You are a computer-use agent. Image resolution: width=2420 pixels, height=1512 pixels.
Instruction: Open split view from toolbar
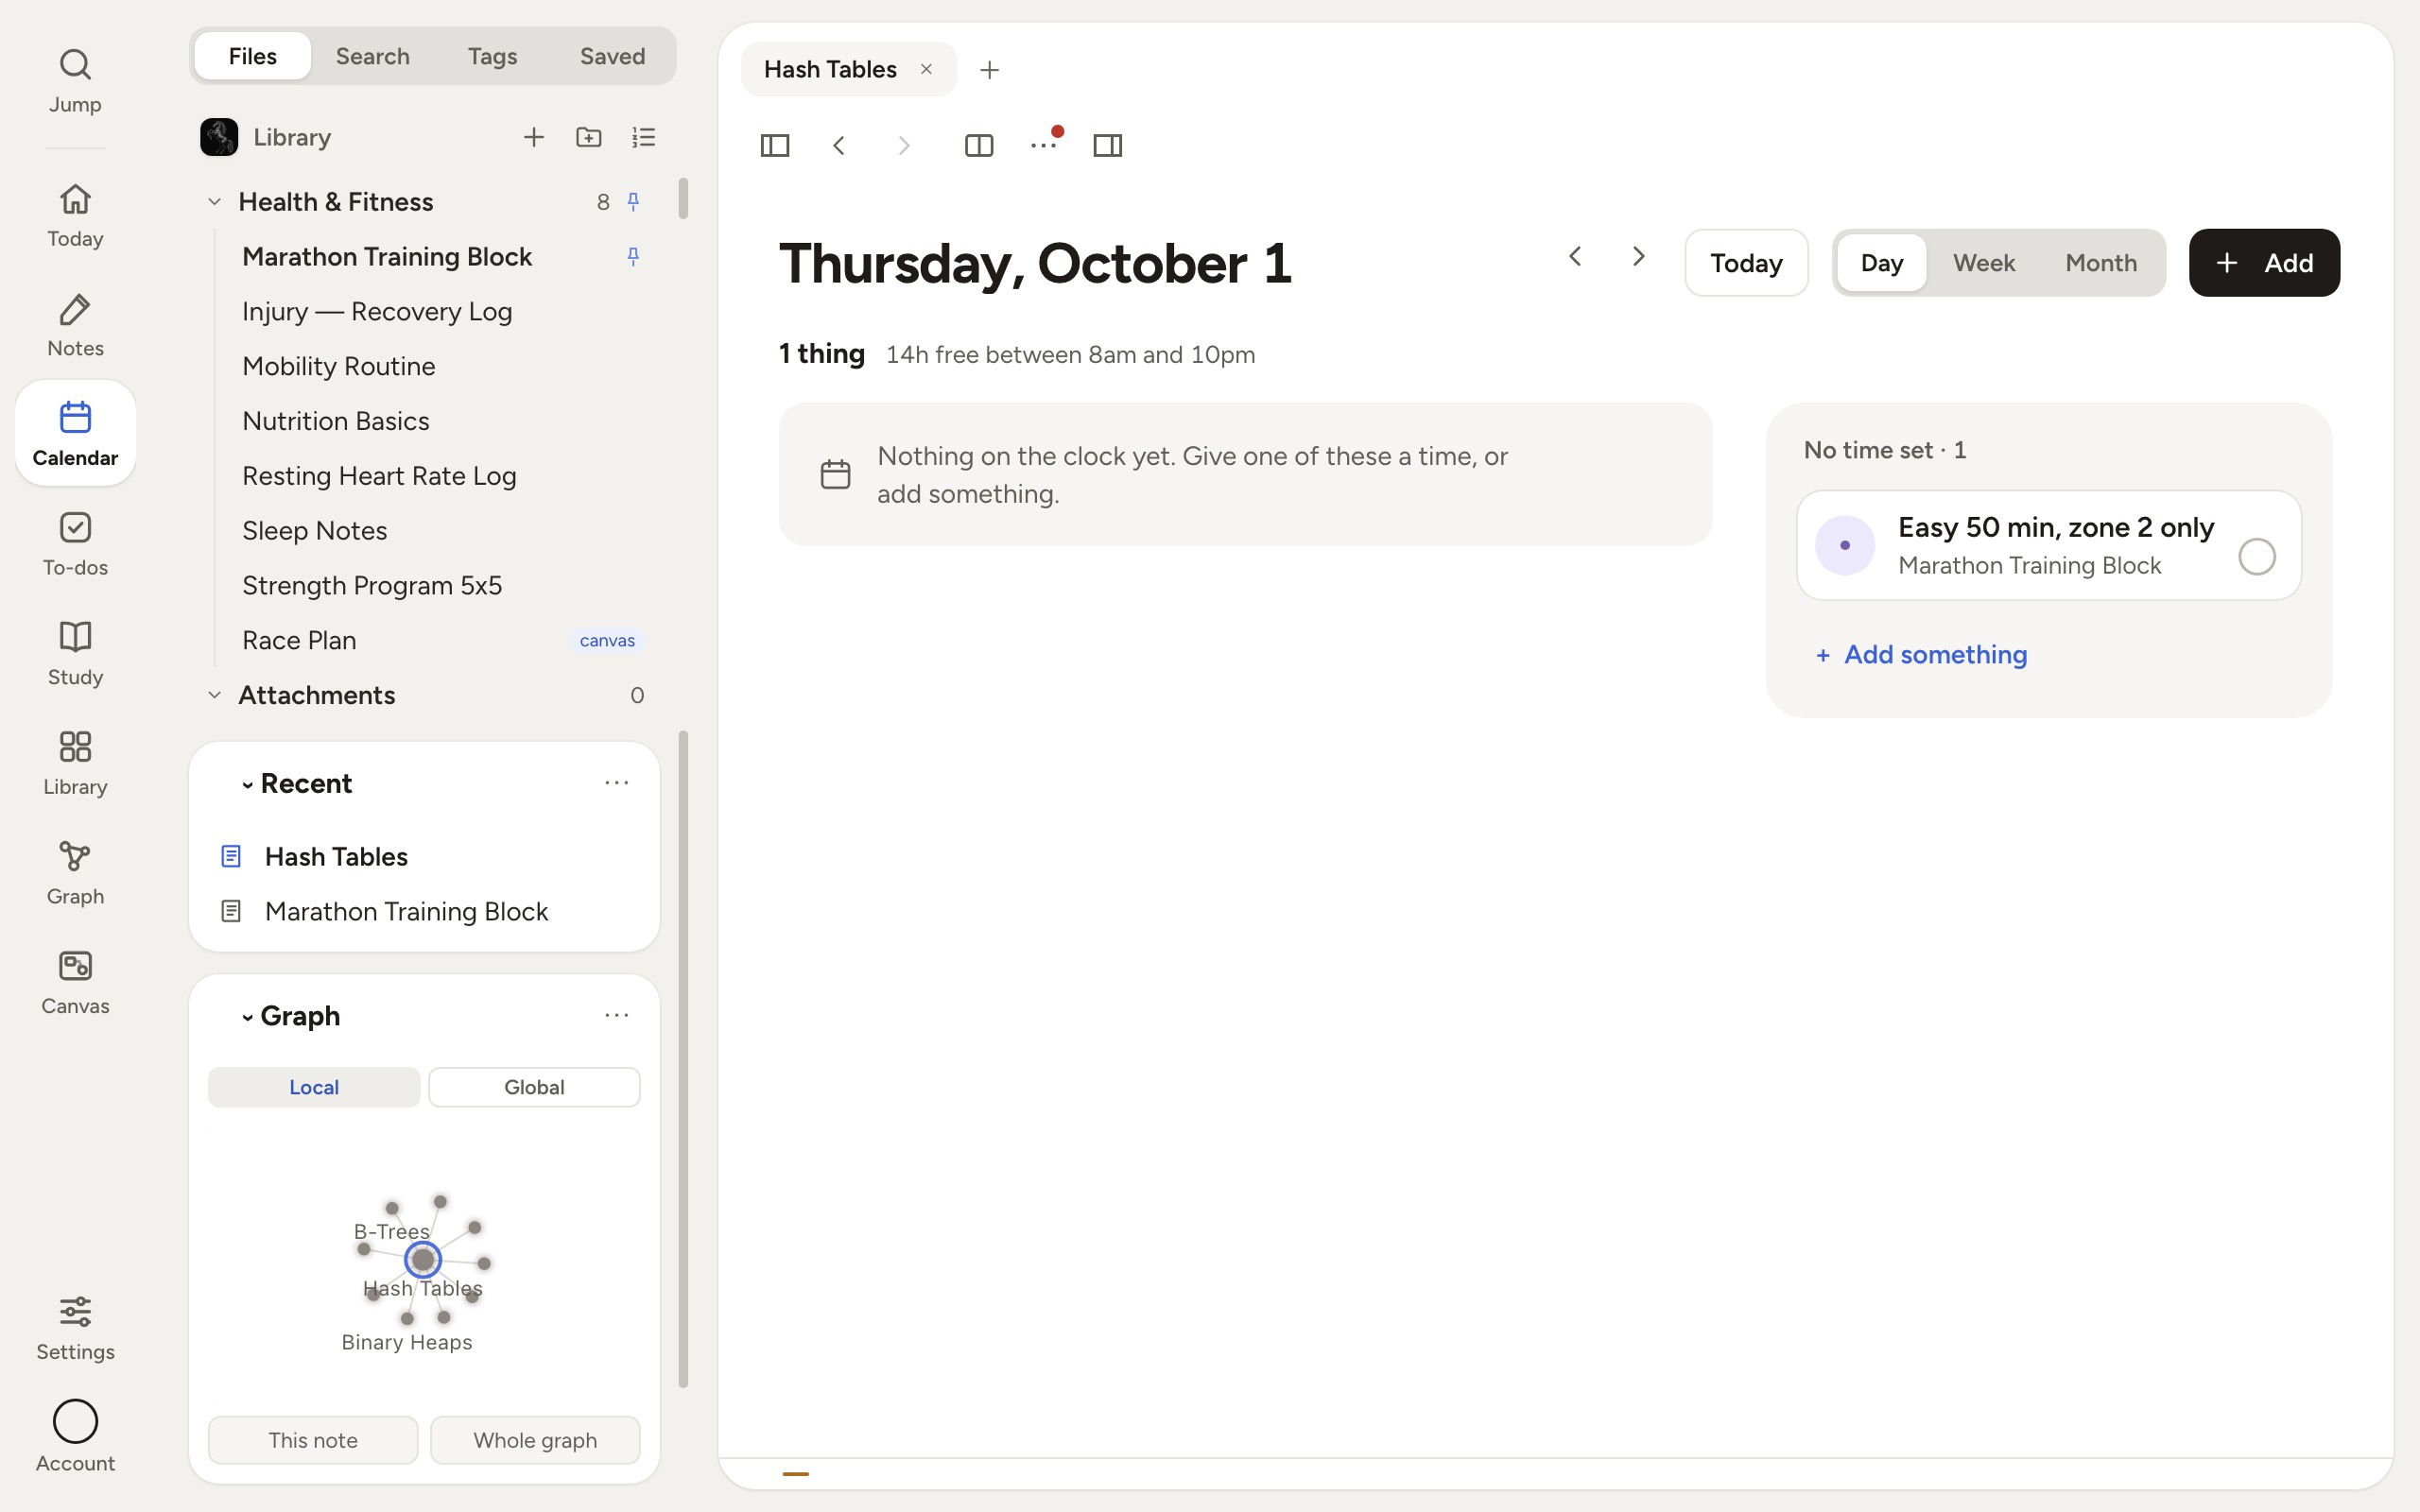[x=979, y=146]
